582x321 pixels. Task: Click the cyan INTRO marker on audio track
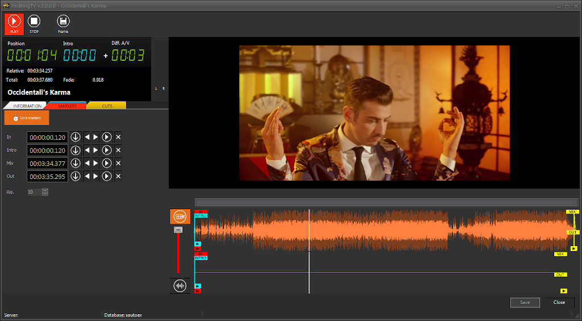[x=201, y=258]
